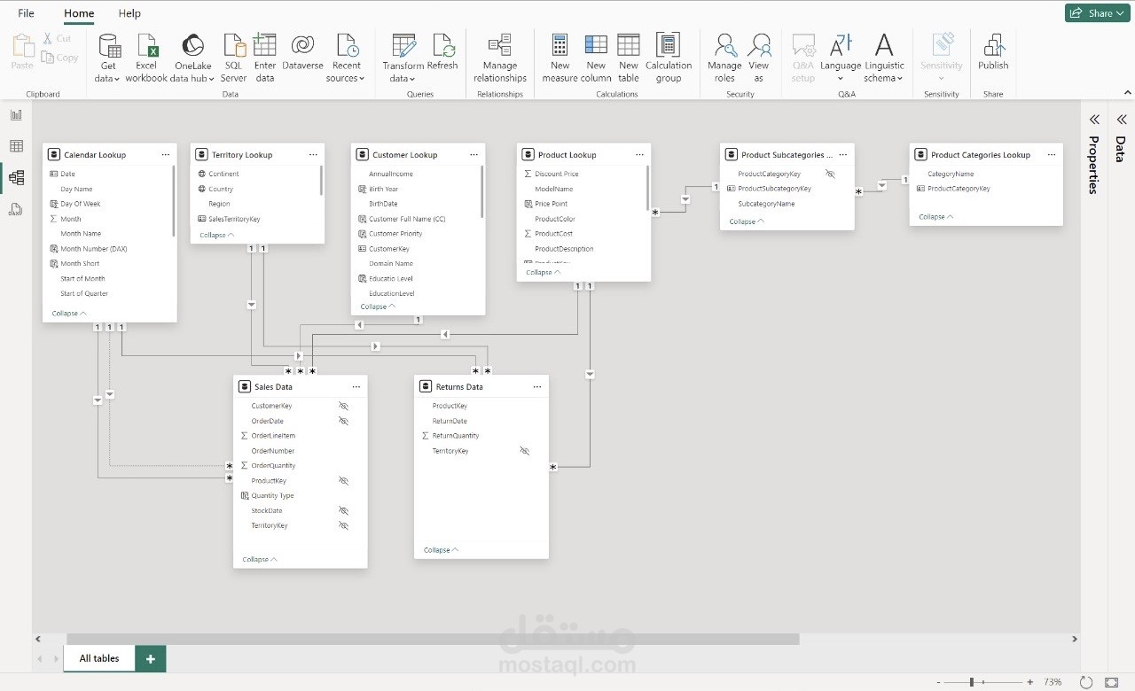Add a new layout tab
Screen dimensions: 1135x691
[x=151, y=658]
